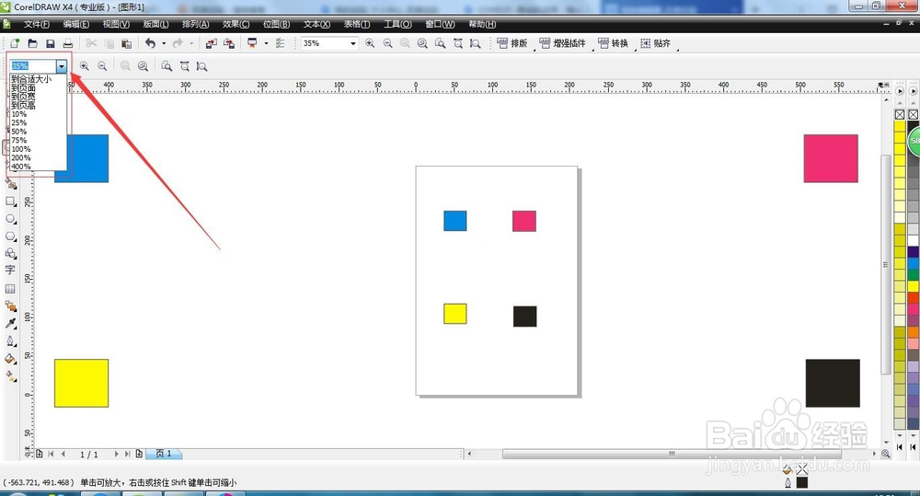Click the 贴齐 button
The image size is (920, 496).
tap(655, 43)
